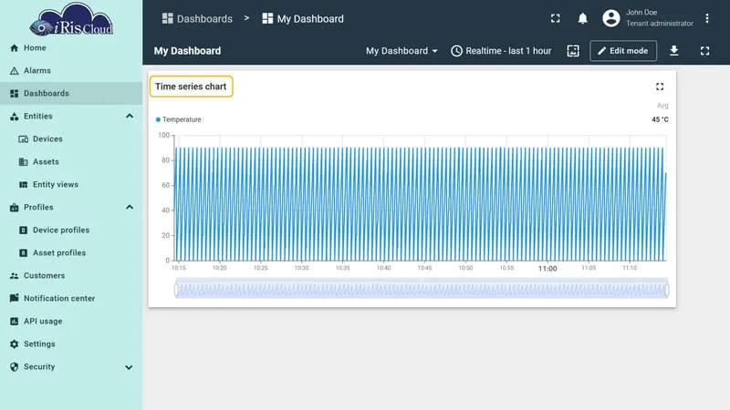The width and height of the screenshot is (730, 410).
Task: Toggle Temperature series in chart legend
Action: [x=178, y=119]
